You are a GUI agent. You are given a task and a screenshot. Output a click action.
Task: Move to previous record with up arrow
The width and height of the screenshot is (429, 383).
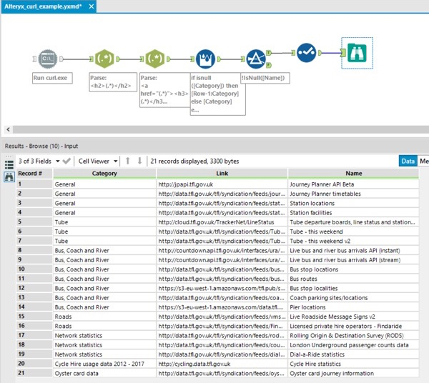pos(128,161)
